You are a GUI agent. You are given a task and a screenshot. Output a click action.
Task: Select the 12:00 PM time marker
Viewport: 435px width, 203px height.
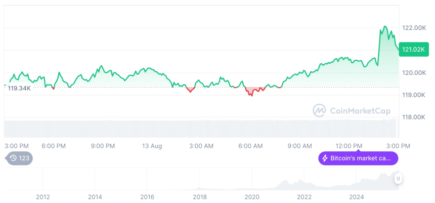click(x=350, y=146)
